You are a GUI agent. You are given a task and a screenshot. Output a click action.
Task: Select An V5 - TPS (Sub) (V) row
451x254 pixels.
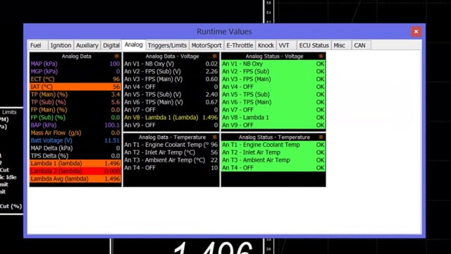point(171,95)
